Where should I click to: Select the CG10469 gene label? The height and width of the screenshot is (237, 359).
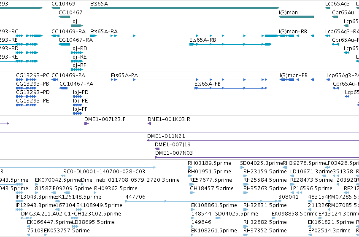click(x=63, y=4)
